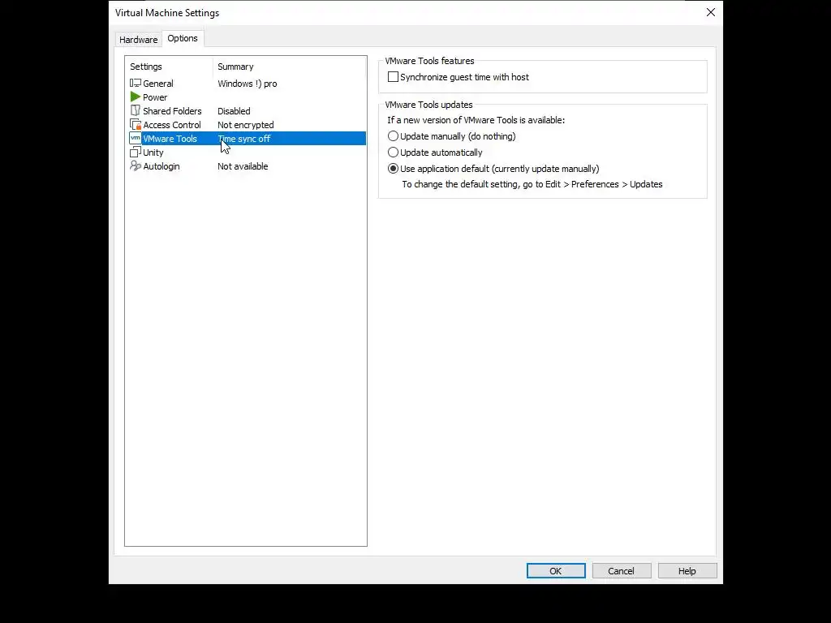Click the 'Windows !) pro' summary text

[x=247, y=84]
